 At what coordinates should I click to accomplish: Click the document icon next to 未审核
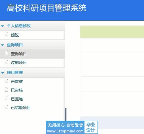point(6,81)
